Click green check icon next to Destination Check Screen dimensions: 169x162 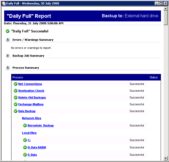point(16,91)
